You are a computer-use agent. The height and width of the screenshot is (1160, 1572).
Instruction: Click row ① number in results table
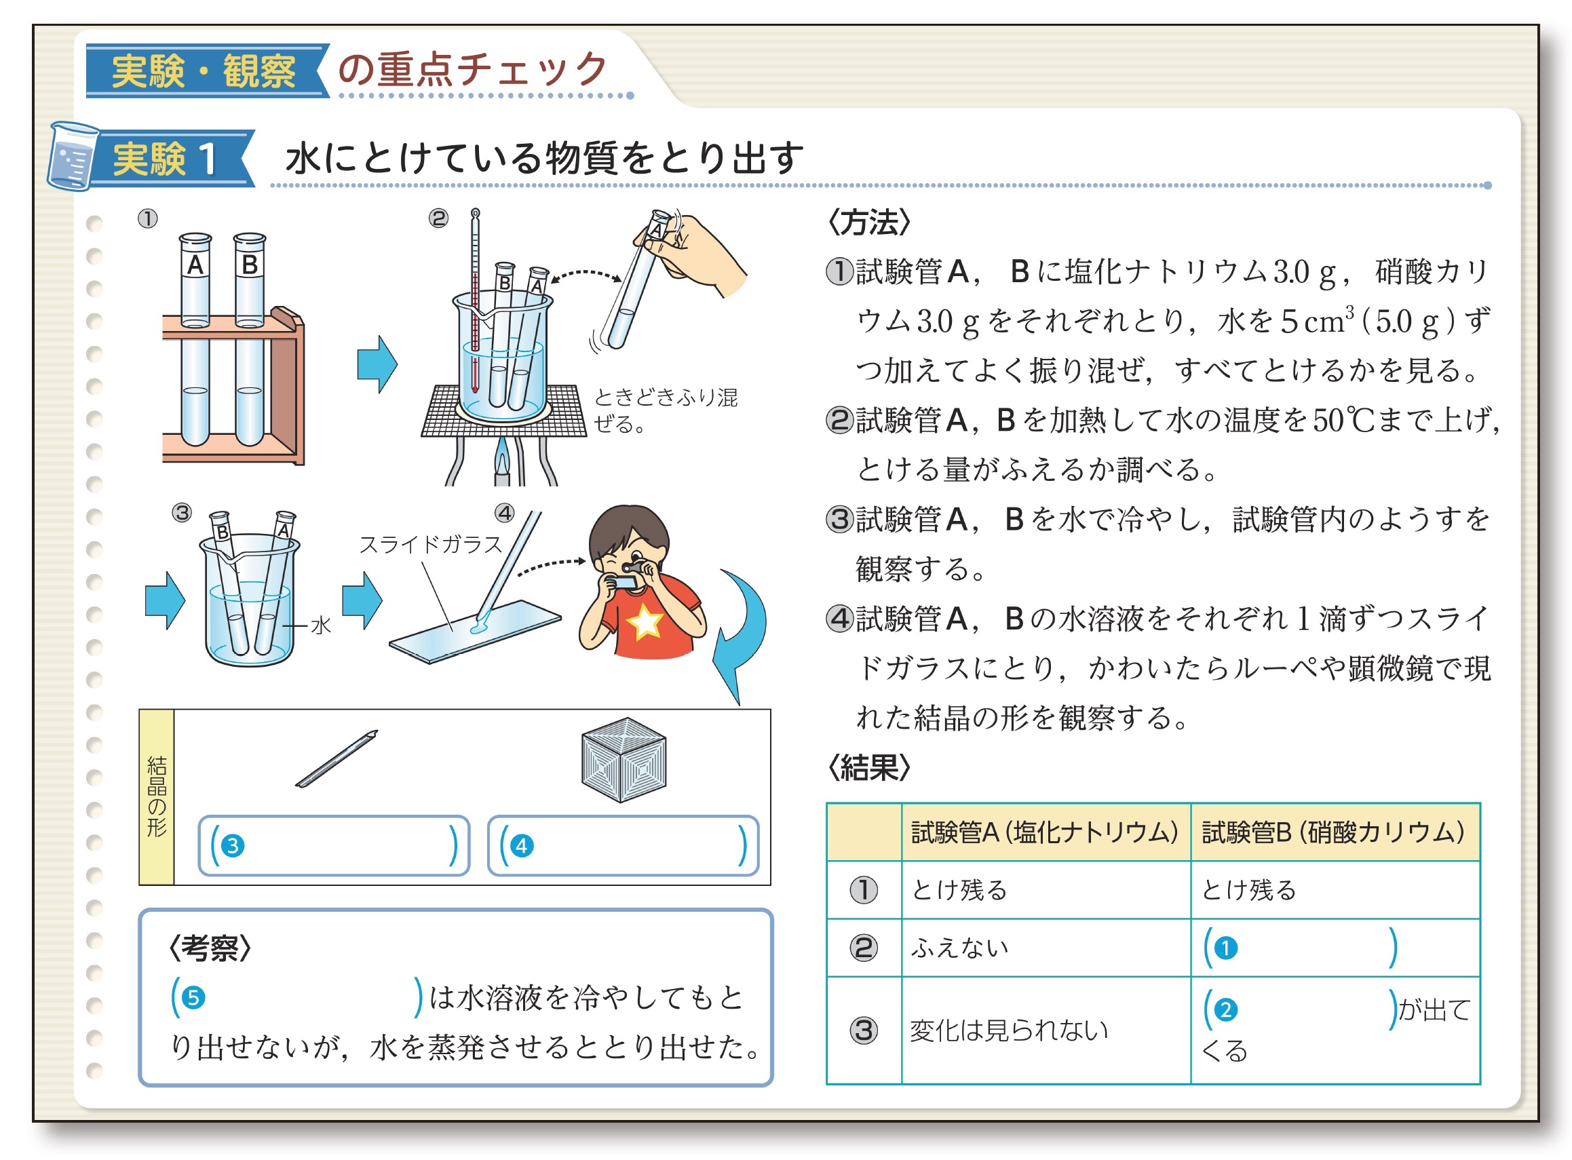pyautogui.click(x=864, y=891)
